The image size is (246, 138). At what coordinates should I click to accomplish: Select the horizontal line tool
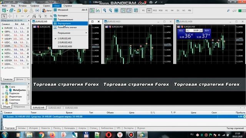(22, 16)
